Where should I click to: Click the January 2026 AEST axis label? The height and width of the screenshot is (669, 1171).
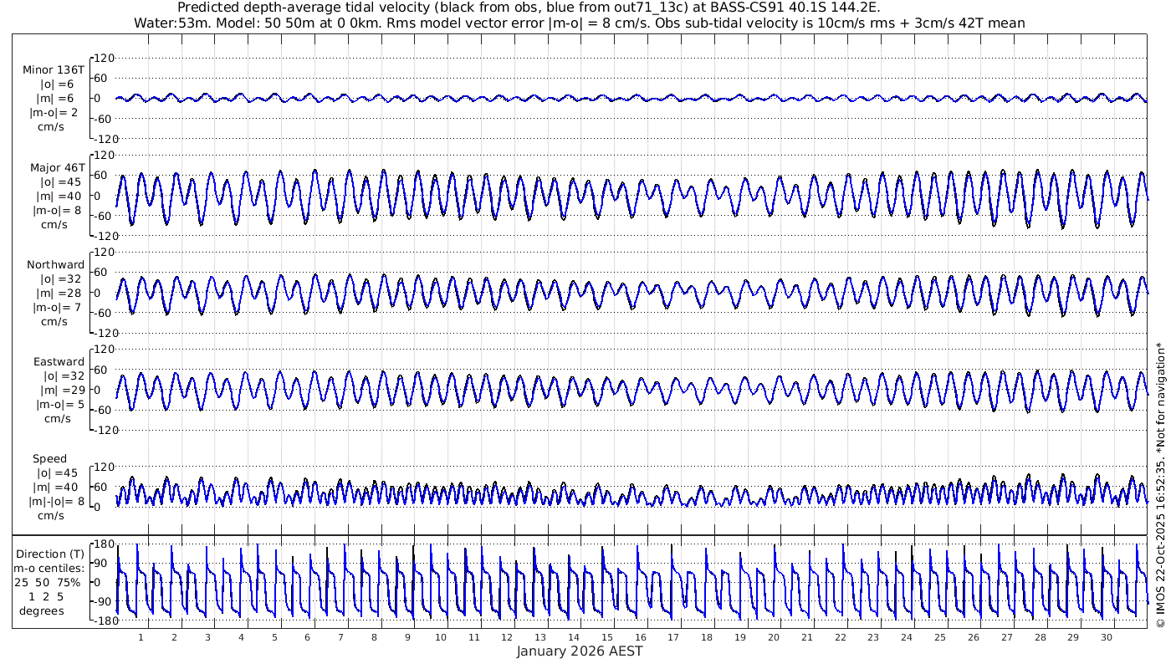[x=579, y=651]
